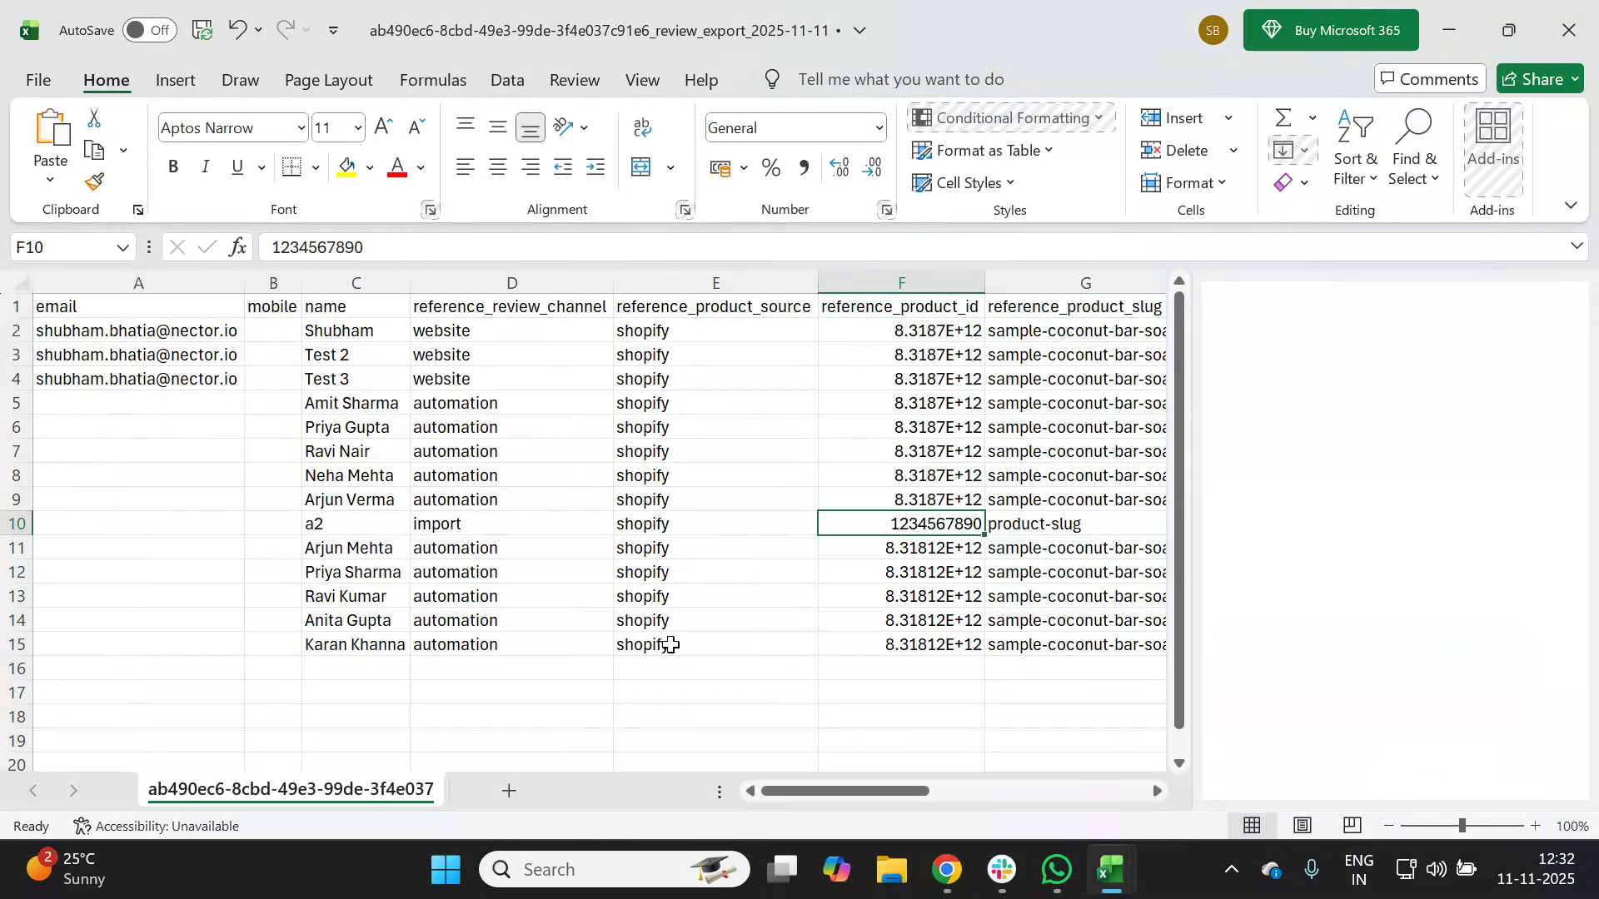The width and height of the screenshot is (1599, 899).
Task: Use AutoSum on selection
Action: [1283, 117]
